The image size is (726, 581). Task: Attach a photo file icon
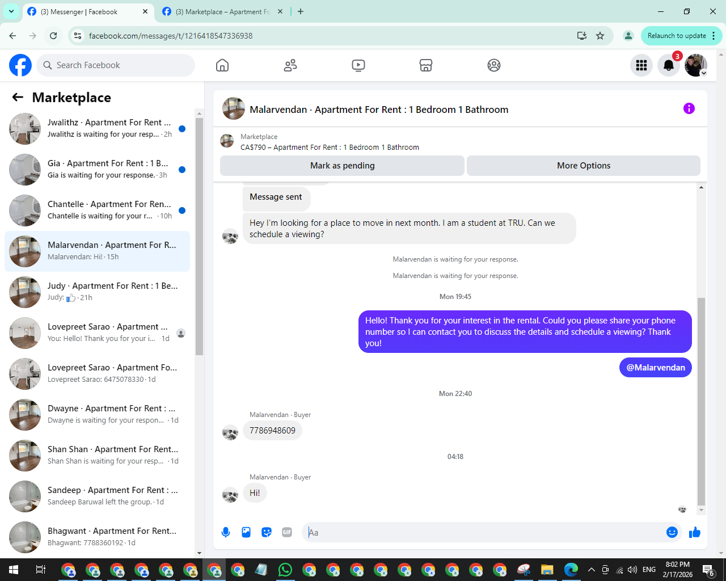click(246, 532)
